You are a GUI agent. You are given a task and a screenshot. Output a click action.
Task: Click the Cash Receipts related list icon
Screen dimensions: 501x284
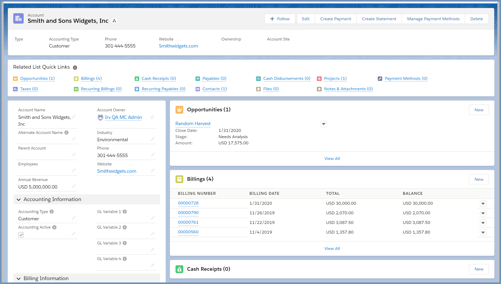[x=179, y=269]
